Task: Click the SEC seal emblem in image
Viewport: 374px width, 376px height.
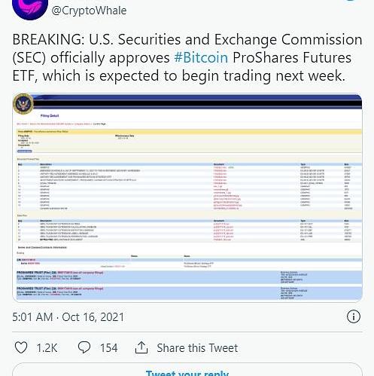Action: 23,103
